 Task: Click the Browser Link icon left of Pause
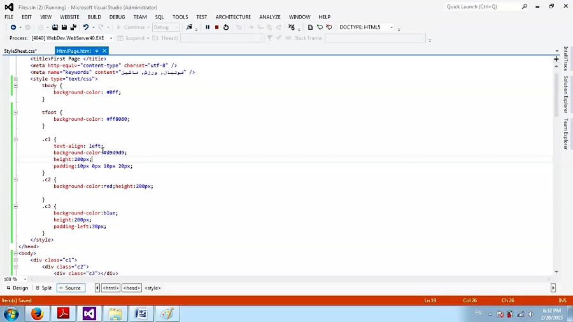pos(189,27)
